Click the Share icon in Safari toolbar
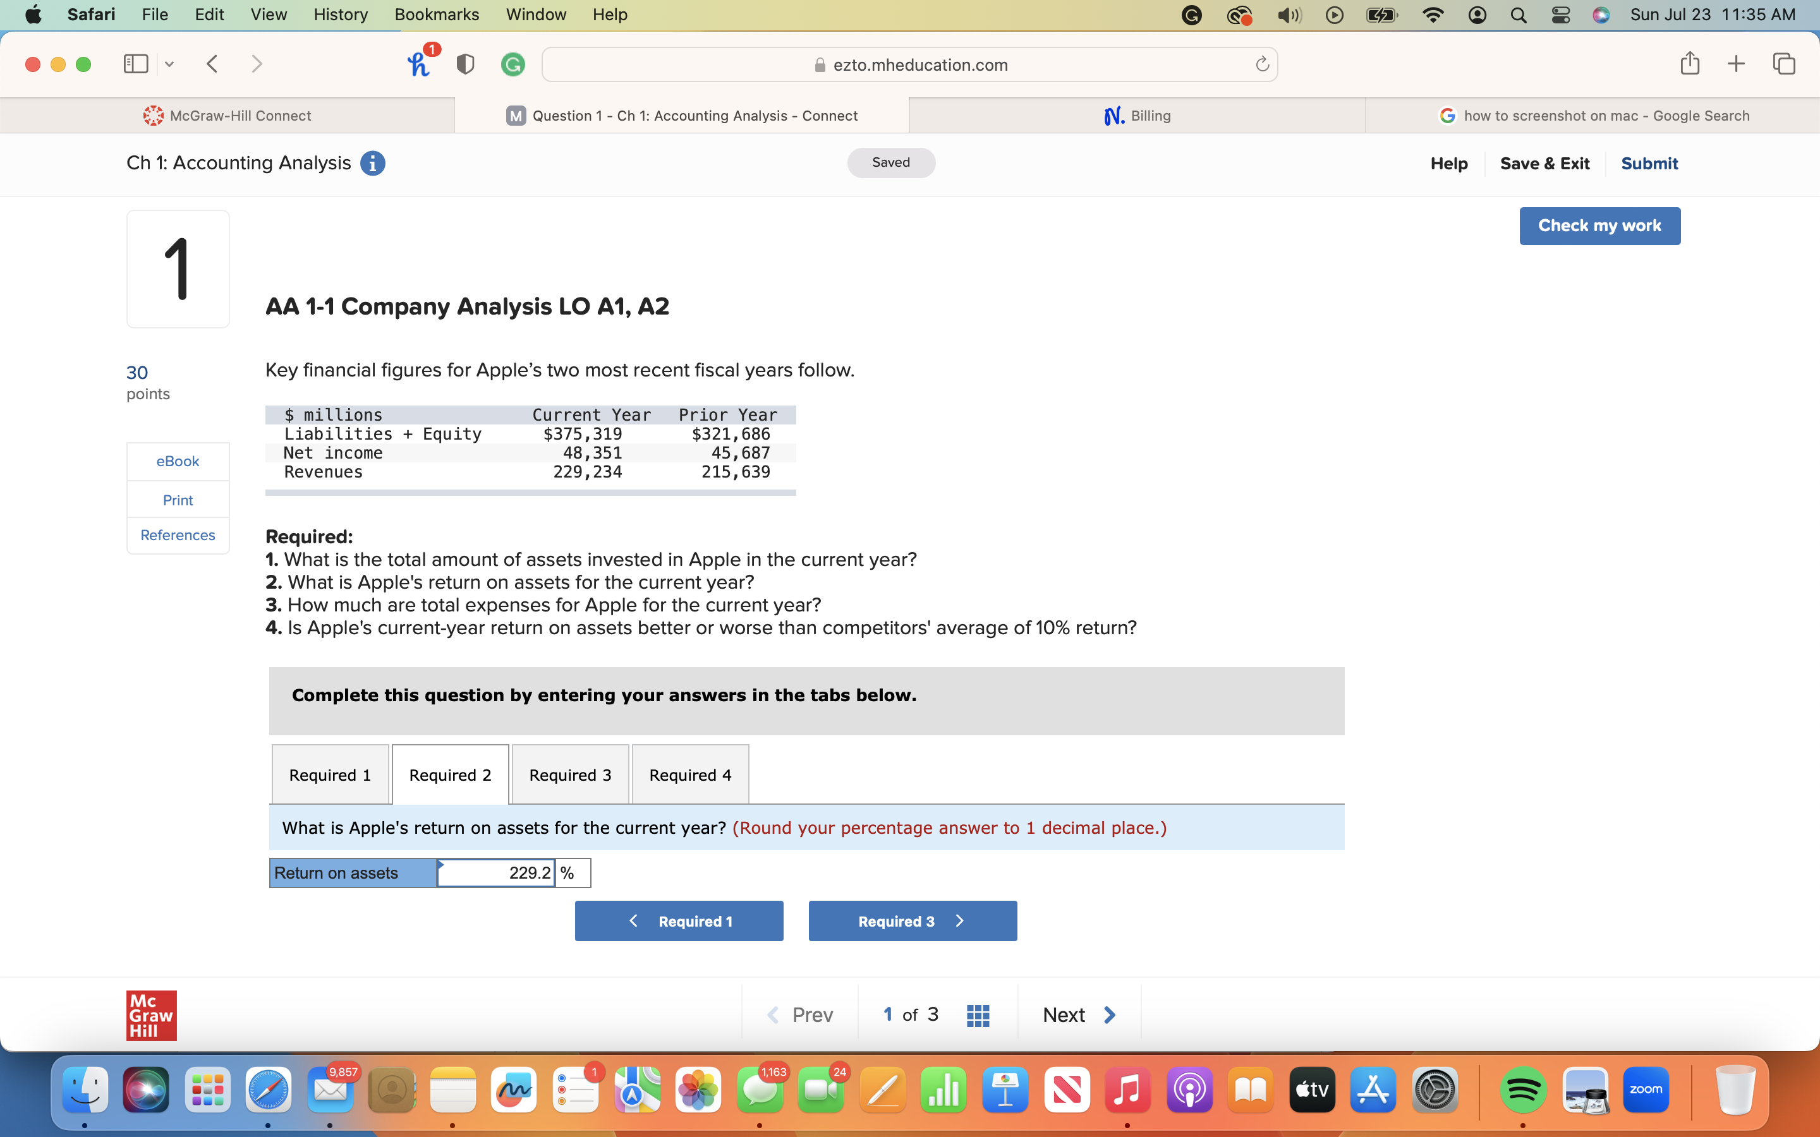 pos(1689,64)
